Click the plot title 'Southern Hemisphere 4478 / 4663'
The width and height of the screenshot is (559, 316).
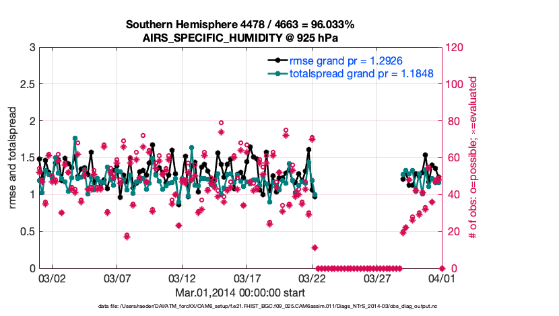(240, 25)
